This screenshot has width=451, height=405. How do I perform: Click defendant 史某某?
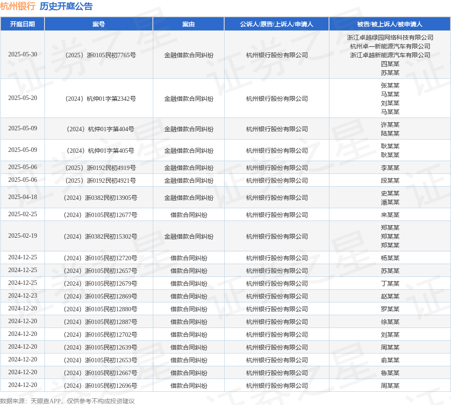pyautogui.click(x=390, y=193)
